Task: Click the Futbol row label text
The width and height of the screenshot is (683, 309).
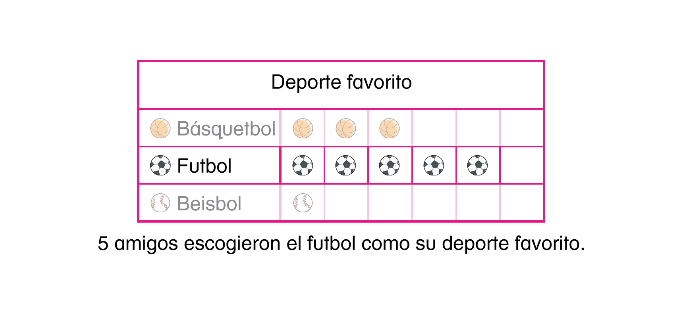Action: [204, 166]
